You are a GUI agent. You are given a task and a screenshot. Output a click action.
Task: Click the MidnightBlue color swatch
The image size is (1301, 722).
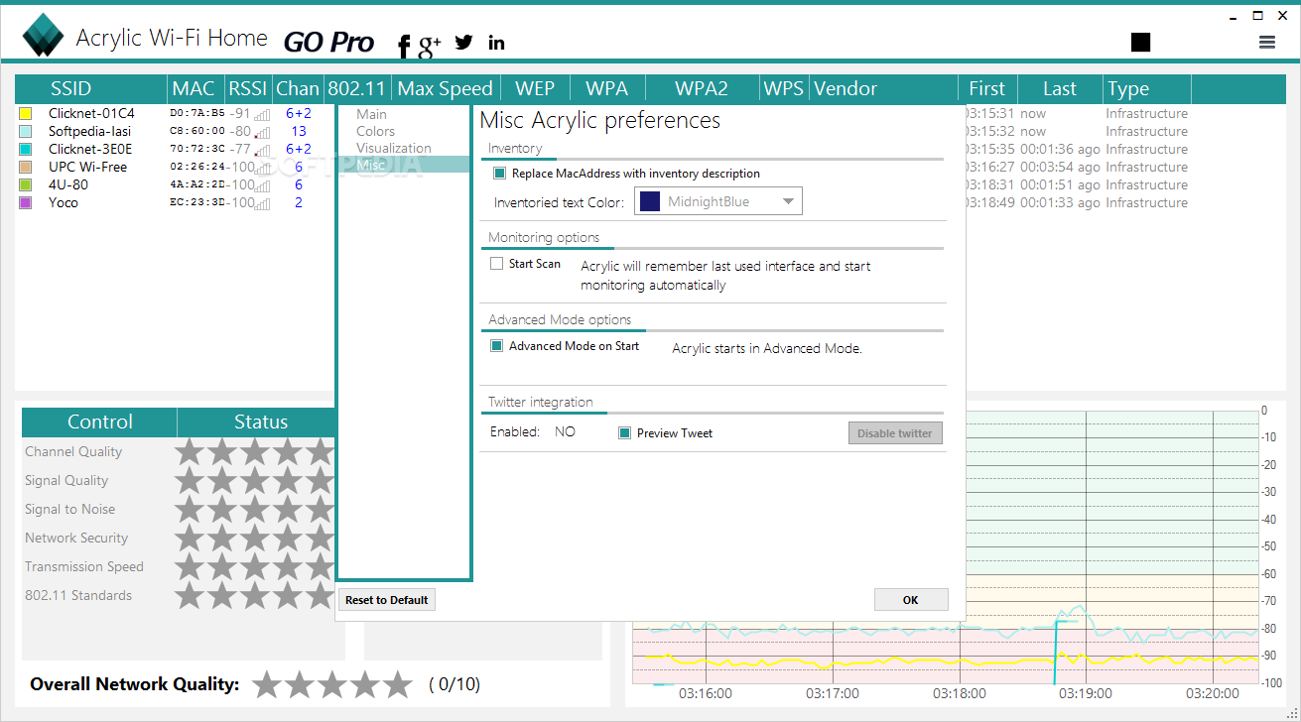650,202
